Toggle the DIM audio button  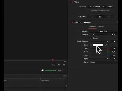60,70
